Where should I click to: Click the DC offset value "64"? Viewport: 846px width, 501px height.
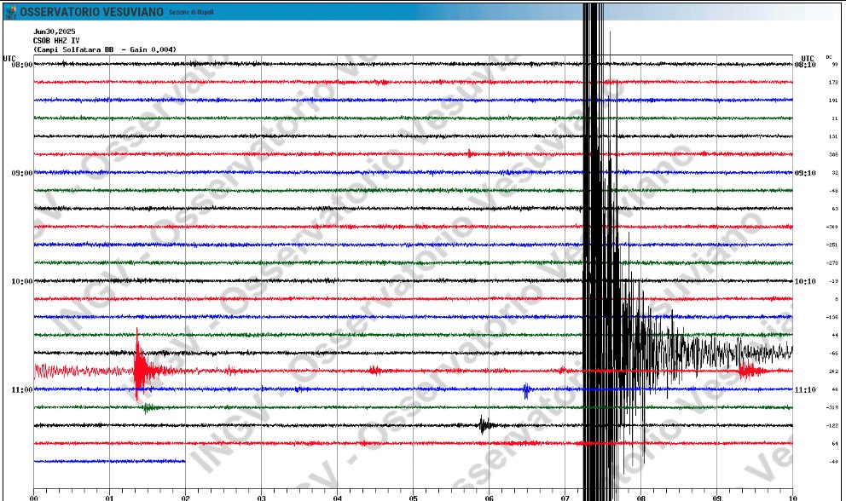tap(835, 444)
